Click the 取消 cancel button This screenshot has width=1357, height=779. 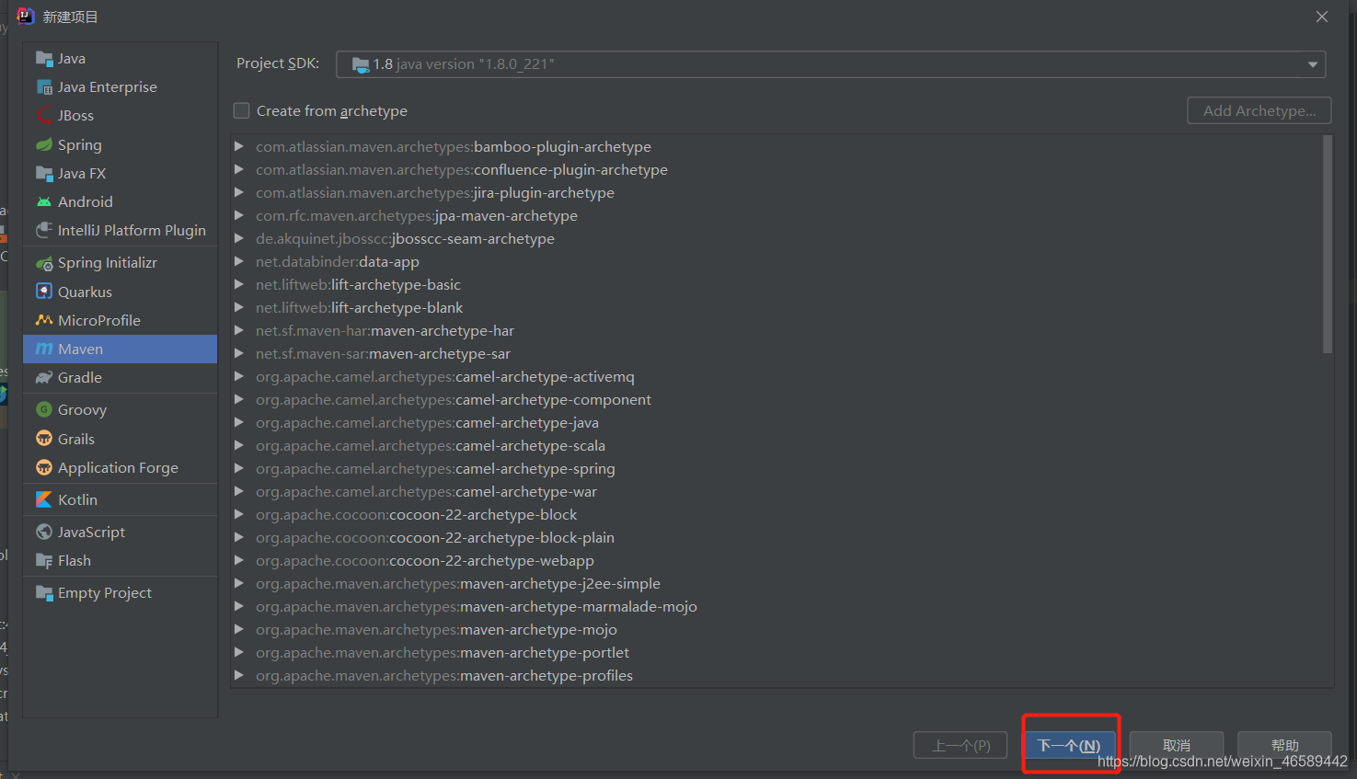(1177, 745)
